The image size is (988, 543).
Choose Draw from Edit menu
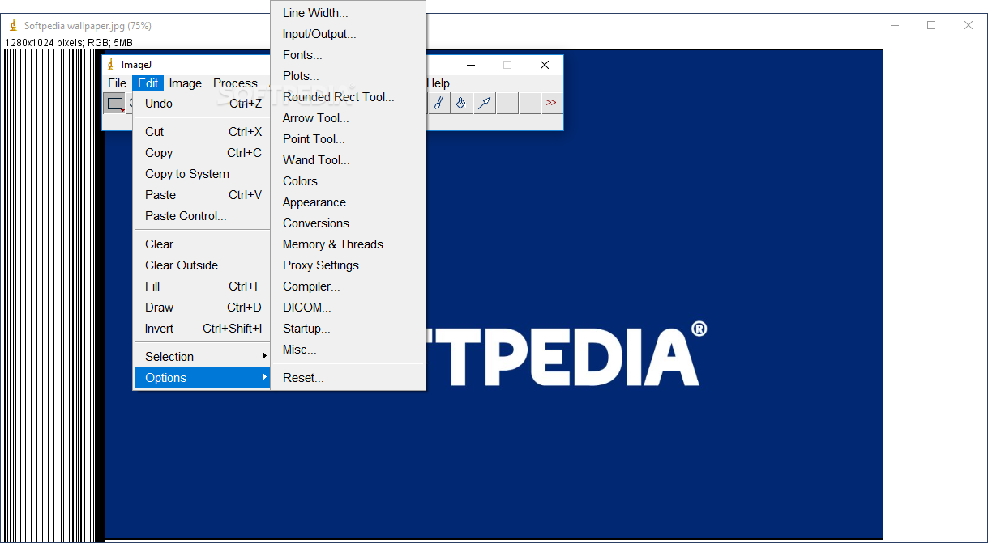click(202, 308)
